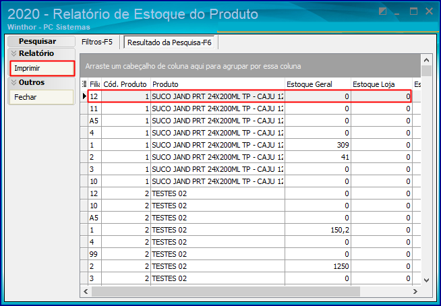
Task: Open the Resultado da Pesquisa-F6 tab
Action: [x=169, y=42]
